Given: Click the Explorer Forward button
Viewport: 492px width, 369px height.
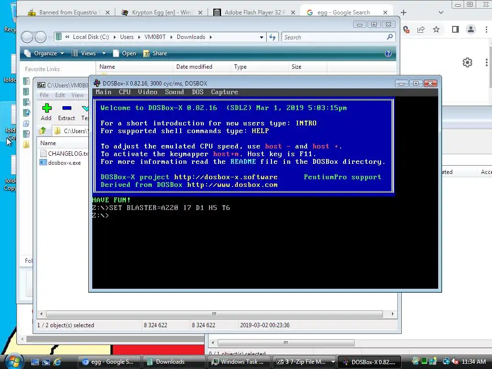Looking at the screenshot, I should click(40, 37).
